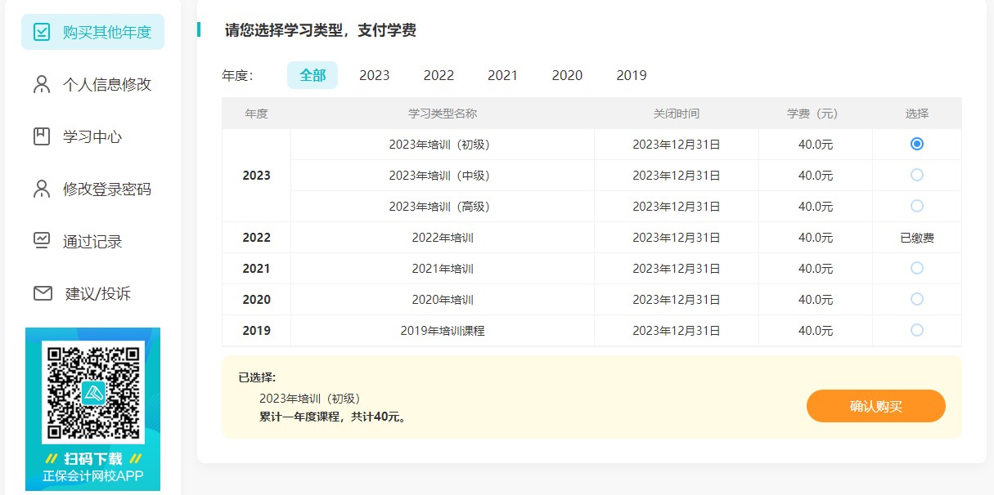This screenshot has height=495, width=994.
Task: Filter courses by year 2023
Action: (x=375, y=75)
